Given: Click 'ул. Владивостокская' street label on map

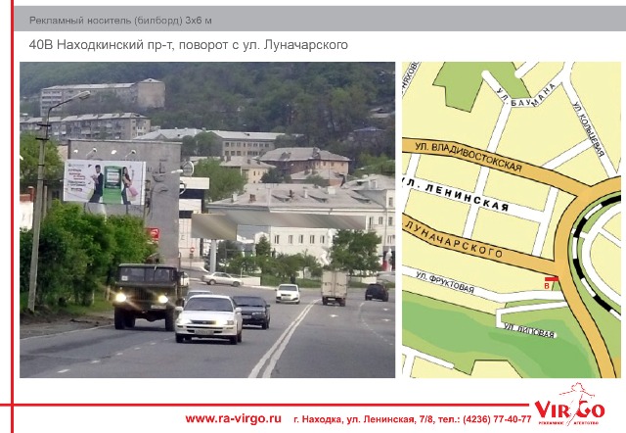Looking at the screenshot, I should [468, 155].
